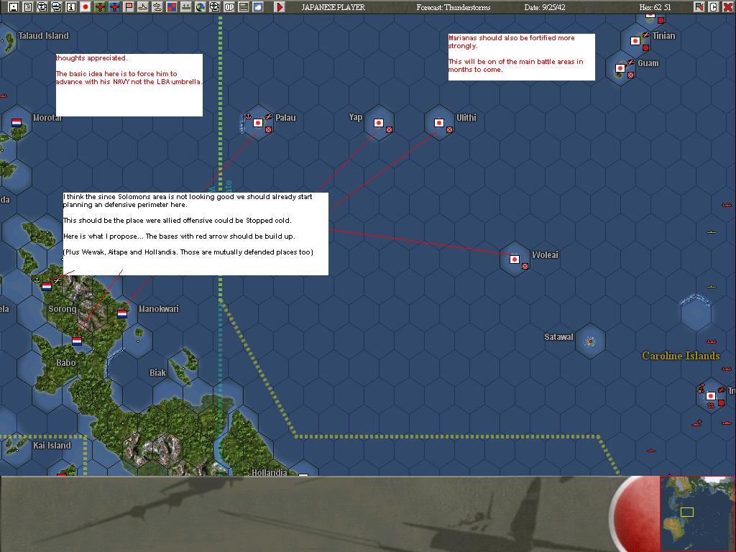Select the Dutch flag base at Sorong

click(x=47, y=287)
